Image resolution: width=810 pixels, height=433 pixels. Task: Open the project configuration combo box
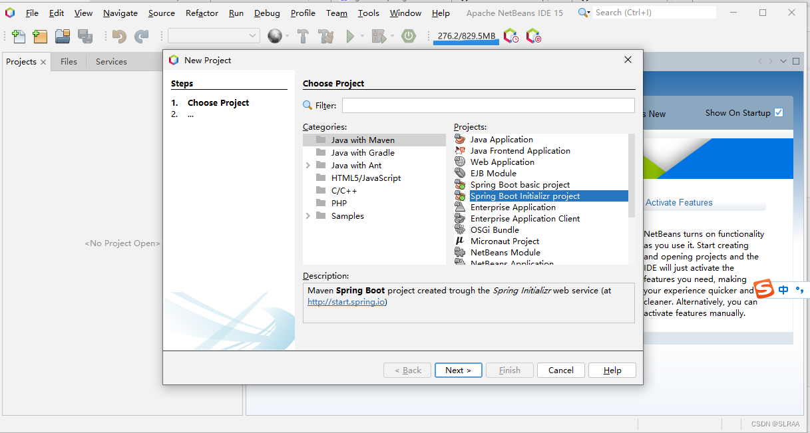tap(214, 36)
